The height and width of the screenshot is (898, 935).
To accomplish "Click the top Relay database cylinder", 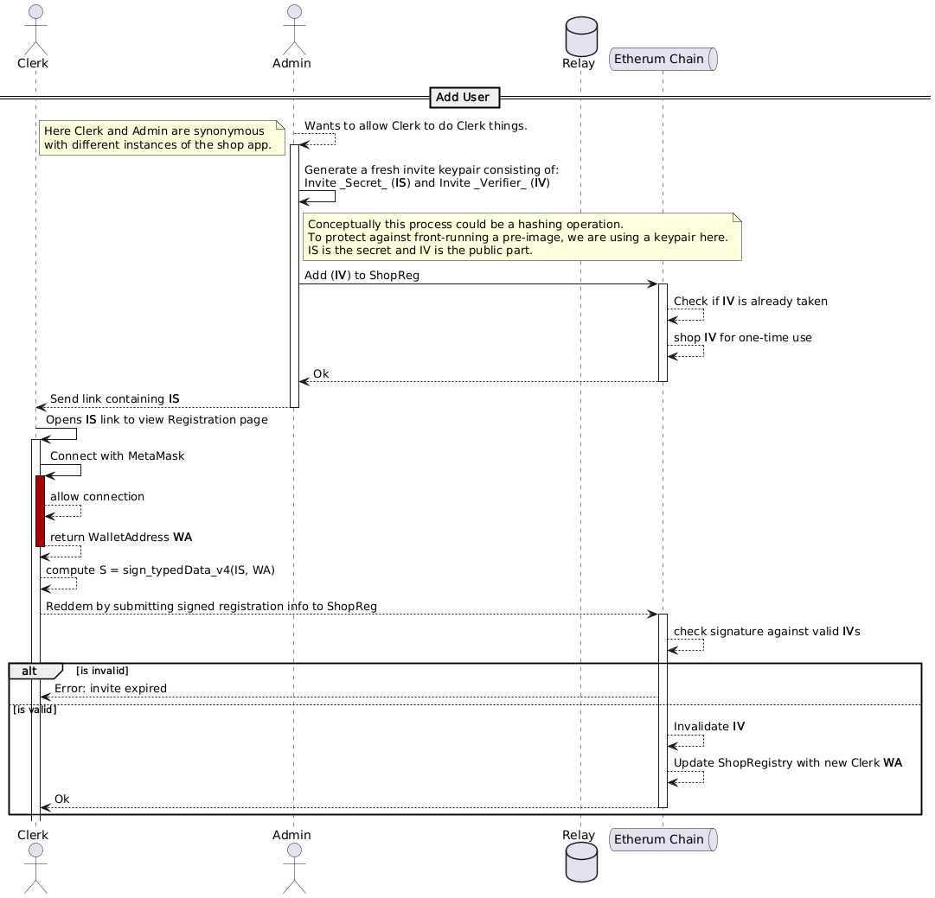I will [x=581, y=36].
